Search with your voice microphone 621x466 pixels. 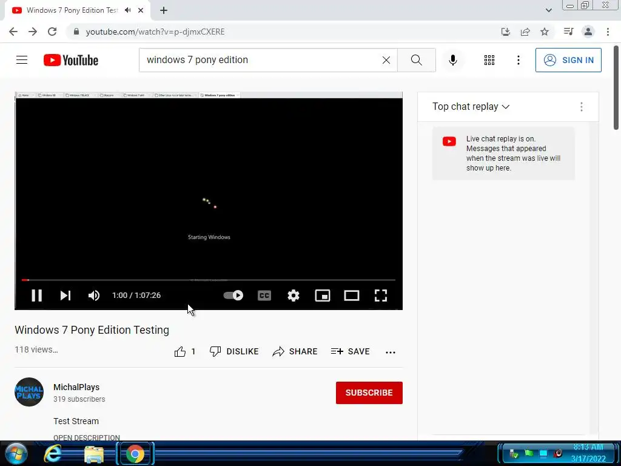(453, 60)
